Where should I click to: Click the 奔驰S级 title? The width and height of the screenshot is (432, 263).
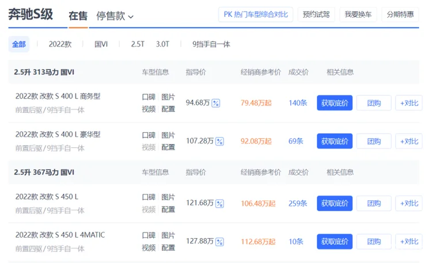31,14
